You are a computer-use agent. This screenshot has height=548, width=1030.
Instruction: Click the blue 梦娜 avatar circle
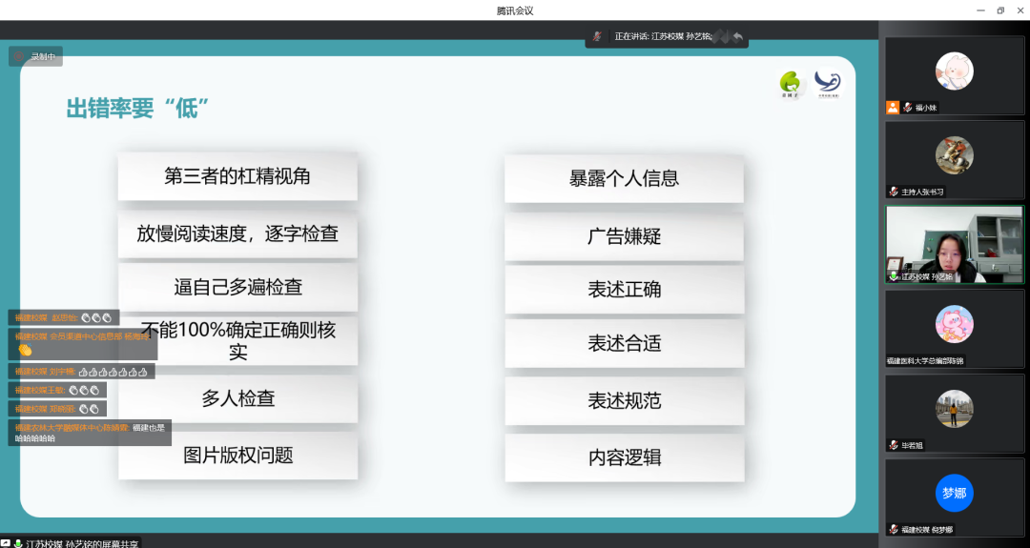click(954, 493)
